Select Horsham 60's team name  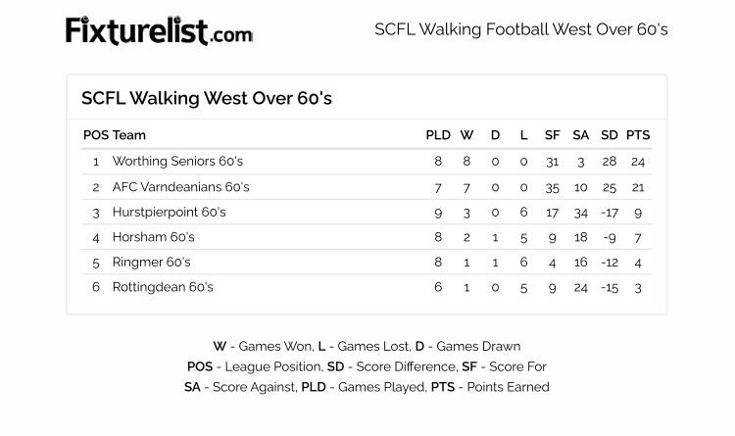coord(153,237)
